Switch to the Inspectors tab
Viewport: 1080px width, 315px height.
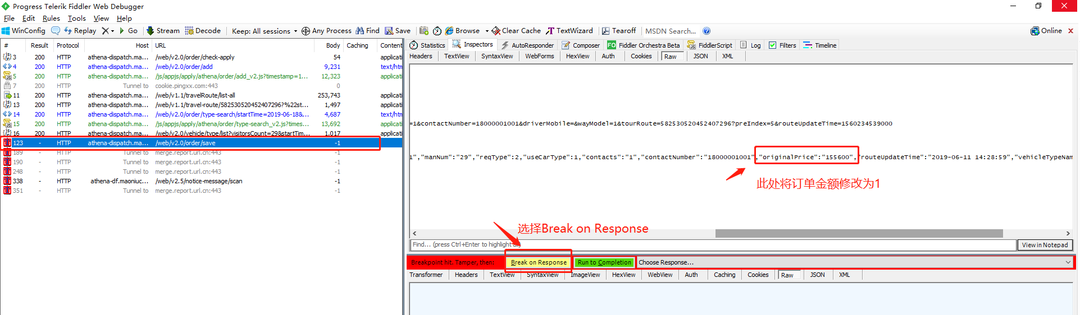472,45
